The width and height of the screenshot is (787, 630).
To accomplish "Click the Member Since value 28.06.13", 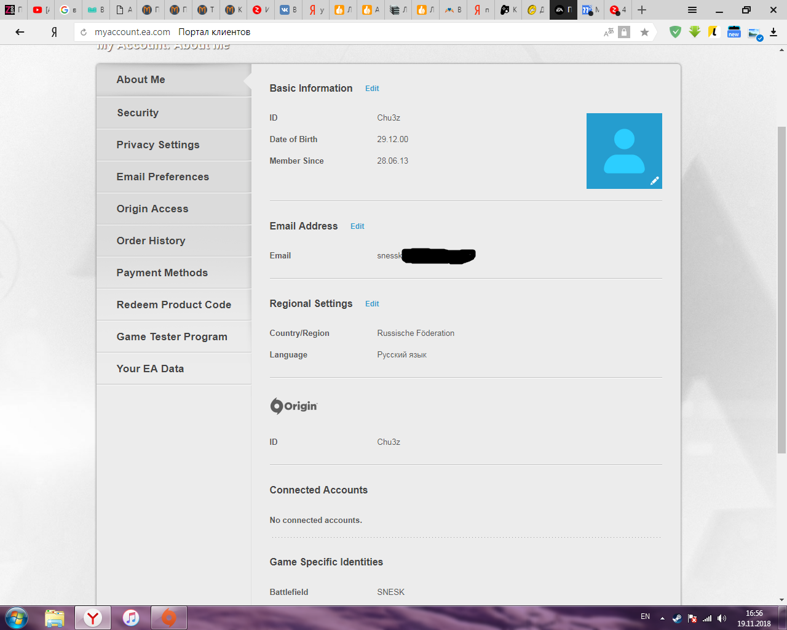I will click(392, 161).
